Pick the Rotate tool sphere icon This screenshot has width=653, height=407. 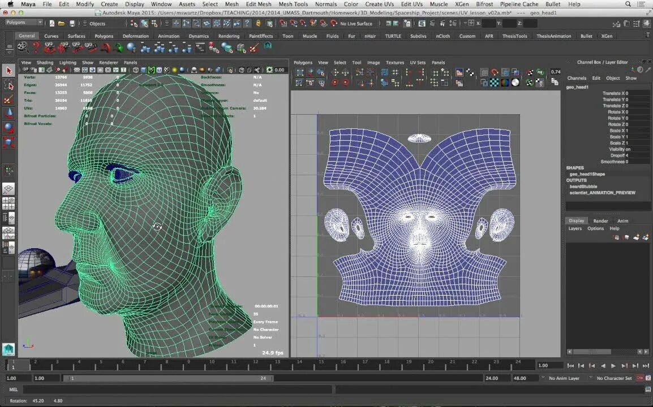point(8,128)
